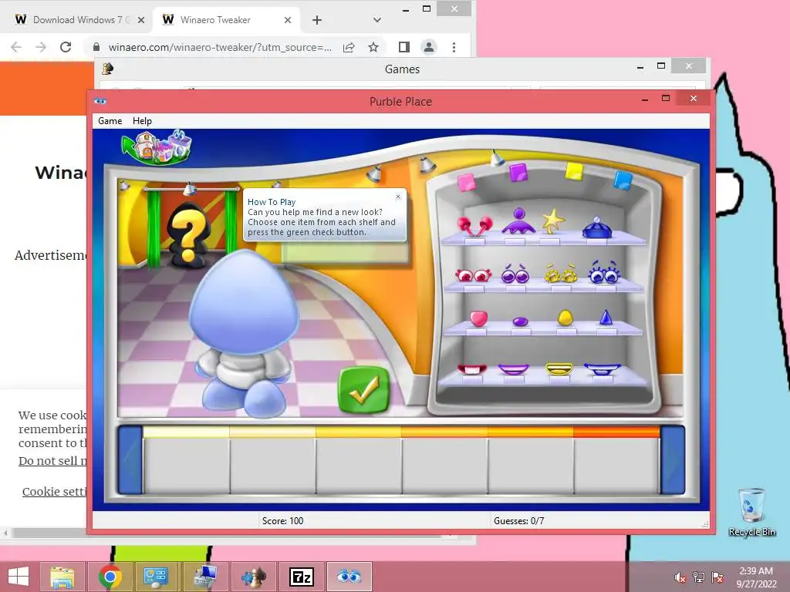Click the taskbar clock 2:39 AM
The width and height of the screenshot is (790, 592).
[756, 571]
